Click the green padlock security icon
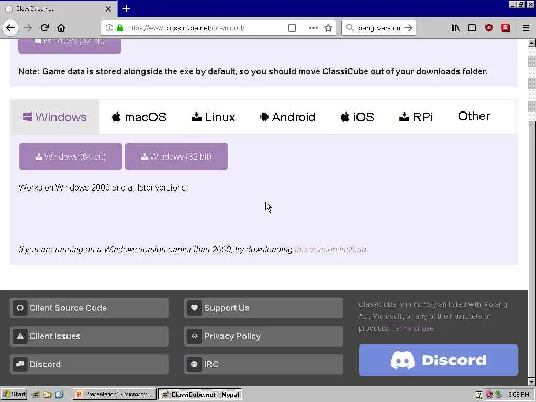The width and height of the screenshot is (536, 402). click(120, 28)
